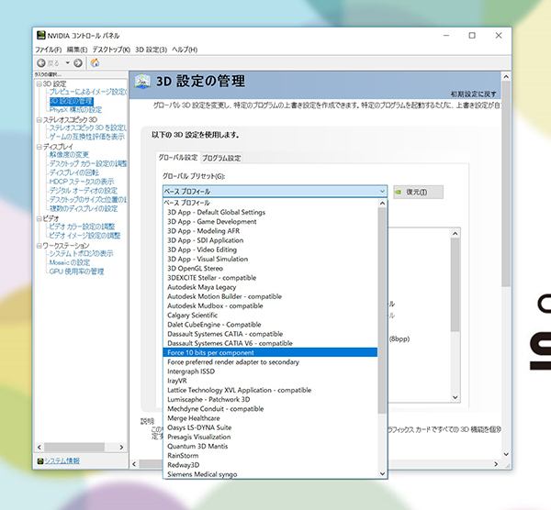Click the task tree horizontal scroll right arrow
Viewport: 551px width, 510px height.
click(121, 448)
